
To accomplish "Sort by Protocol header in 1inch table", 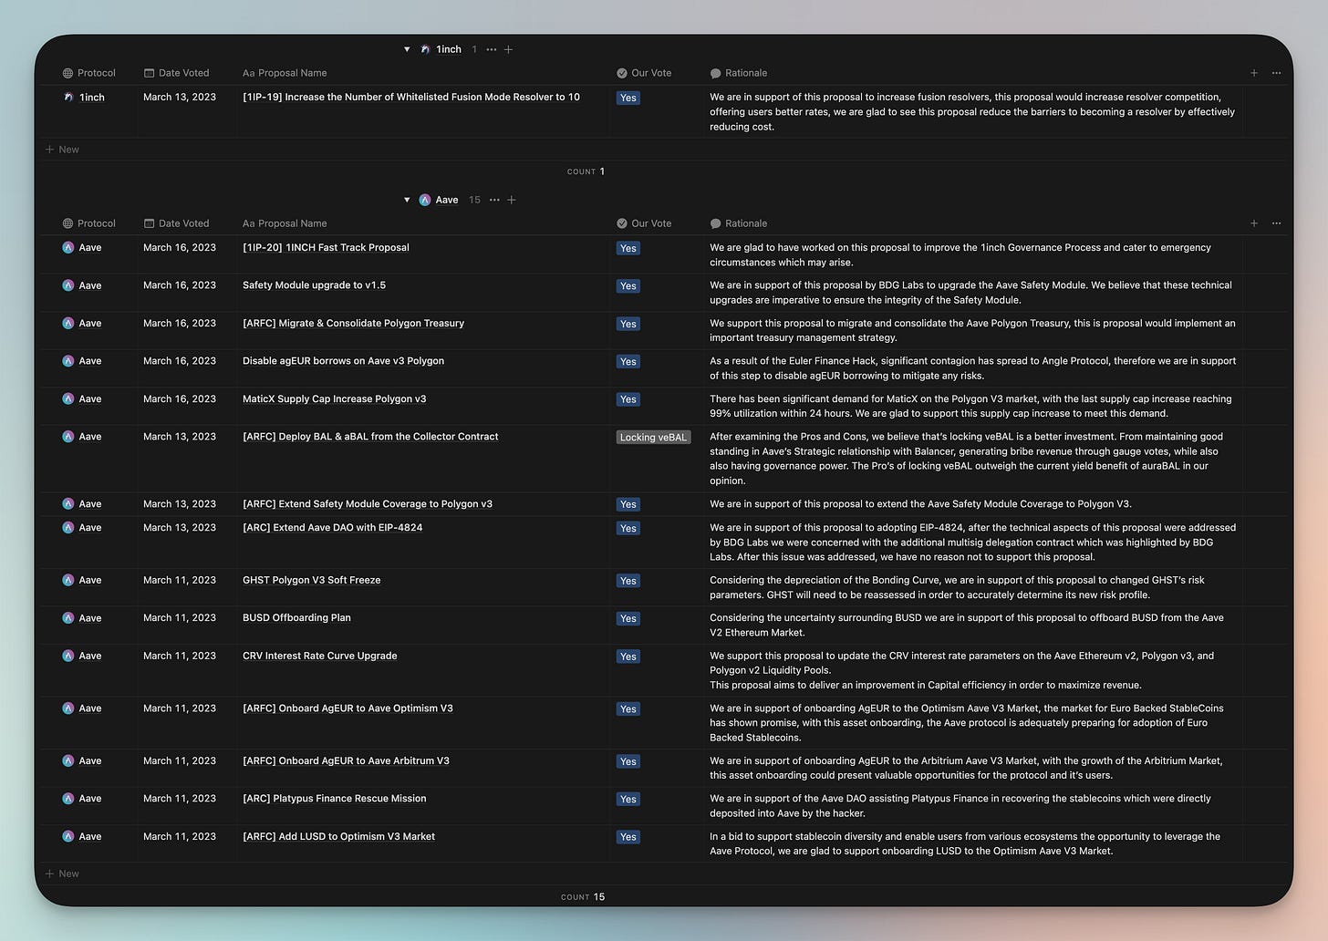I will point(89,73).
